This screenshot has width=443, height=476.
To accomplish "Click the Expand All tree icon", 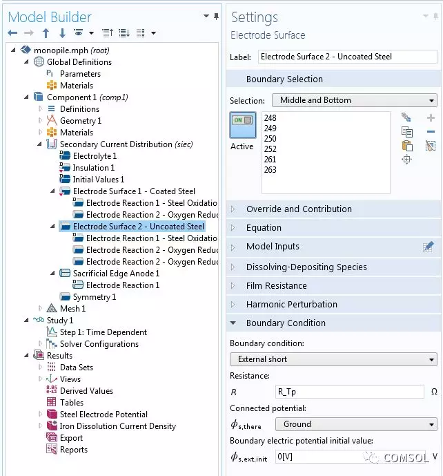I will coord(124,33).
